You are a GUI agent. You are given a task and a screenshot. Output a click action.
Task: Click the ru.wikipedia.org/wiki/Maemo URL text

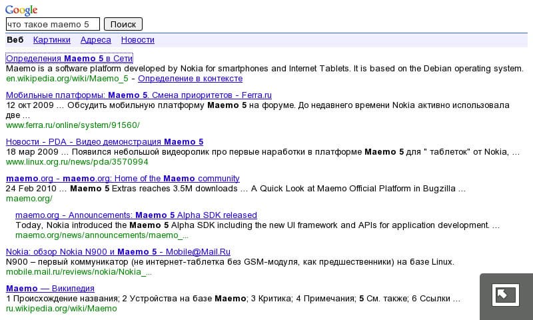pyautogui.click(x=61, y=309)
